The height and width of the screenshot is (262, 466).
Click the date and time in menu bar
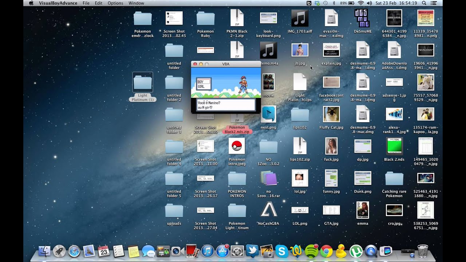pos(396,3)
